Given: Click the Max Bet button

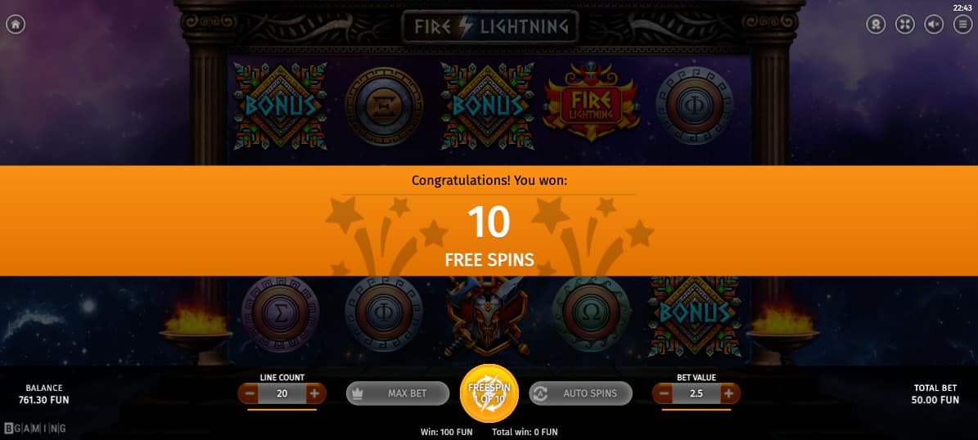Looking at the screenshot, I should (x=398, y=393).
